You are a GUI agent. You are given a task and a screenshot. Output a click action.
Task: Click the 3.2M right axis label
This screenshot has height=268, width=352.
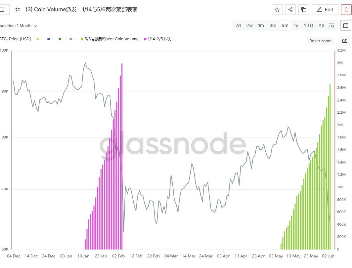(341, 50)
